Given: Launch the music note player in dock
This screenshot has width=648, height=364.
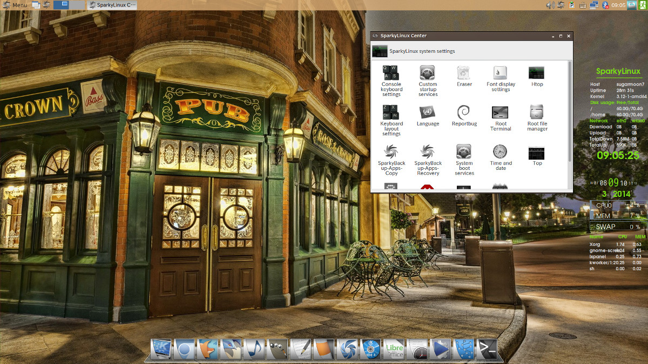Looking at the screenshot, I should tap(254, 349).
